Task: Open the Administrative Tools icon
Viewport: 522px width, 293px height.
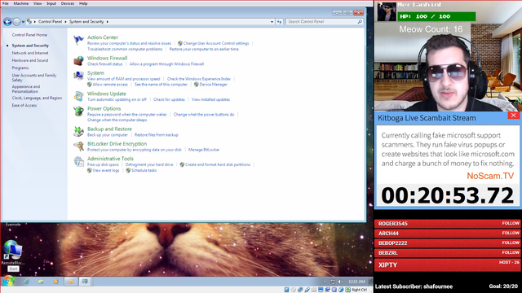Action: click(78, 161)
